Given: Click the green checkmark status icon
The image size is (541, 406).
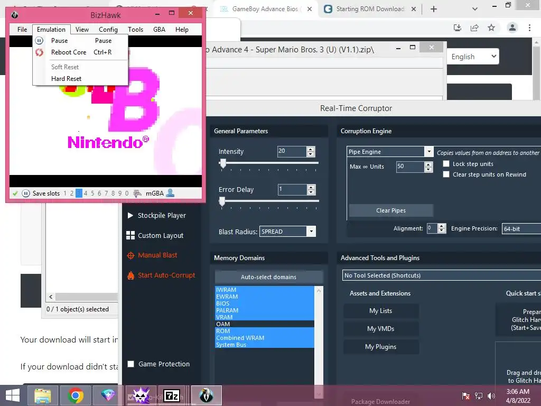Looking at the screenshot, I should point(15,193).
